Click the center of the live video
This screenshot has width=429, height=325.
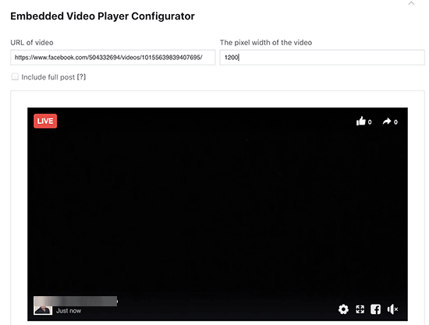[218, 214]
